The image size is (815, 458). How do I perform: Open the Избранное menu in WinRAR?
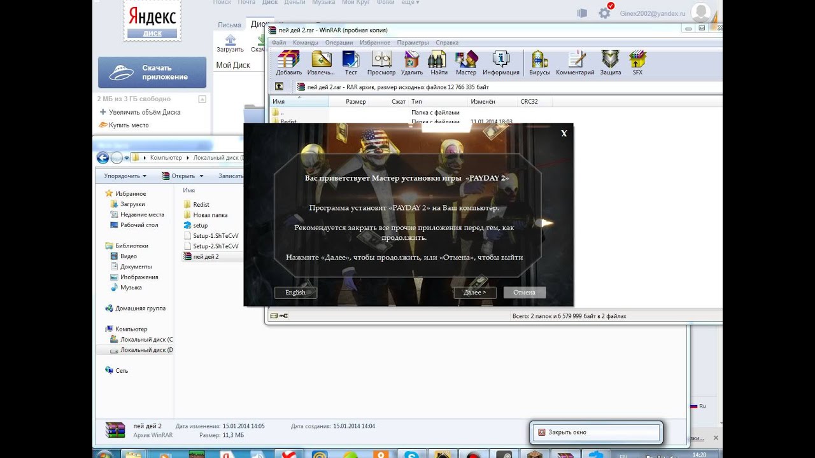375,43
